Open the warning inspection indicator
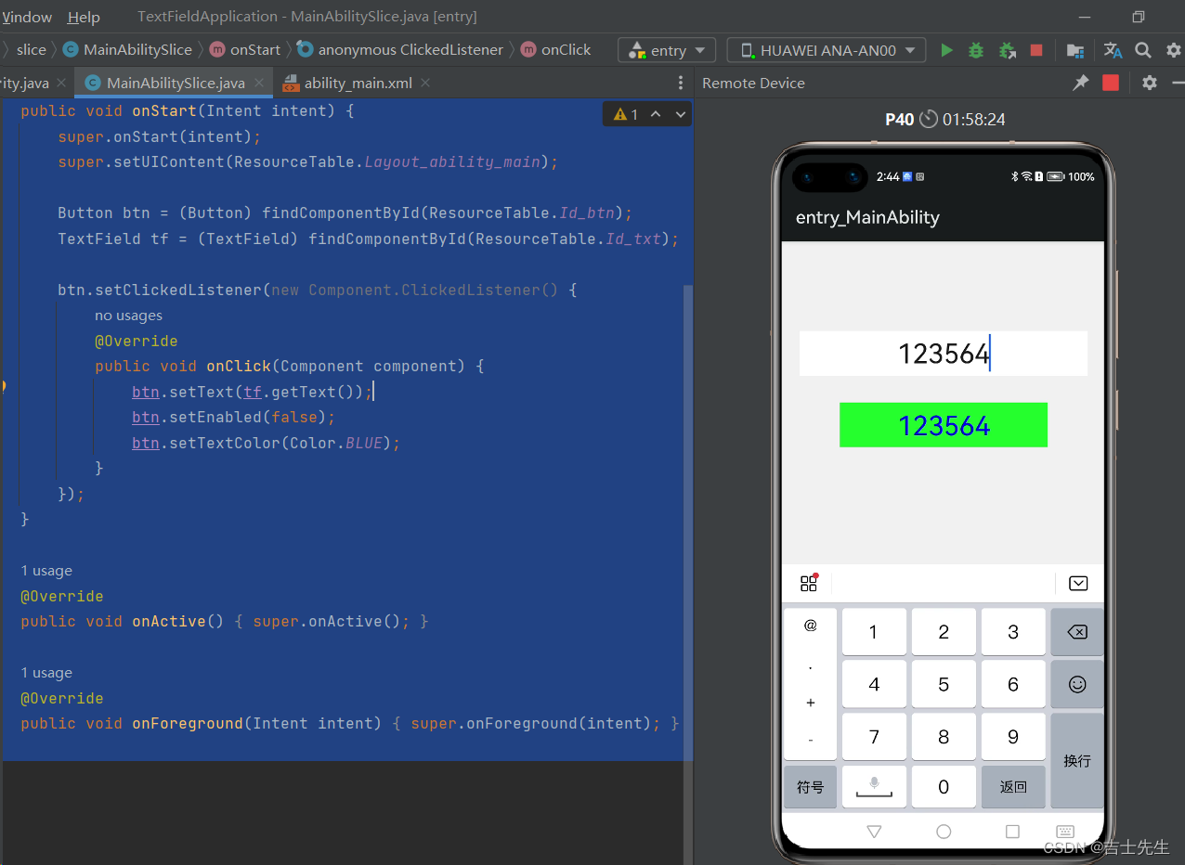This screenshot has width=1185, height=865. [x=626, y=114]
